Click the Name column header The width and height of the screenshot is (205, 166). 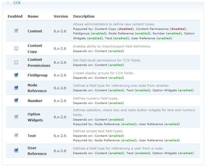[x=33, y=16]
